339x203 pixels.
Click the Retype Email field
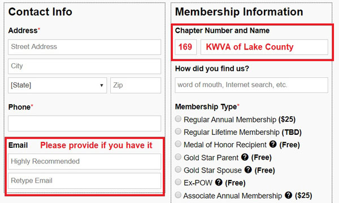pos(85,181)
